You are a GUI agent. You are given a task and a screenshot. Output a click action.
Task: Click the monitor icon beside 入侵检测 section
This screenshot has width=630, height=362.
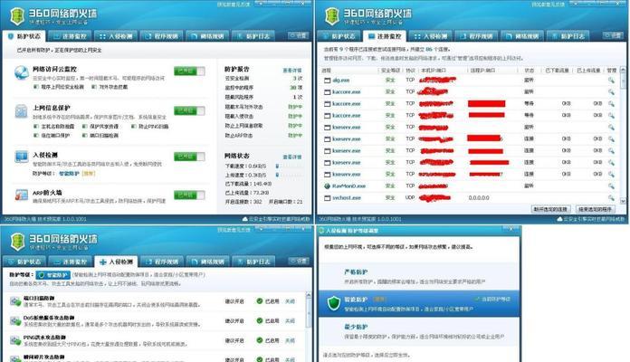tap(21, 157)
